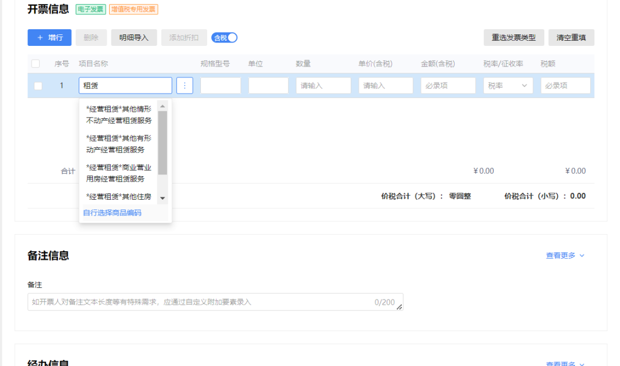Select 其他有形动产经营租赁服务 suggestion
The height and width of the screenshot is (366, 620).
point(119,144)
